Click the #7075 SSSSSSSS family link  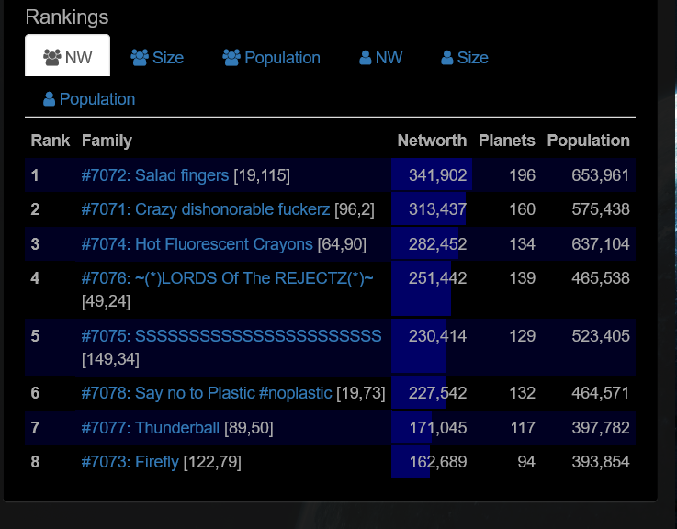pos(231,336)
